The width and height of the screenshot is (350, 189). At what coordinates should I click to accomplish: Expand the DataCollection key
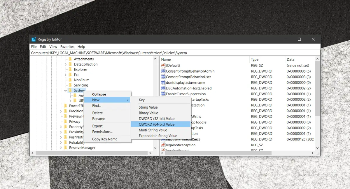point(66,64)
